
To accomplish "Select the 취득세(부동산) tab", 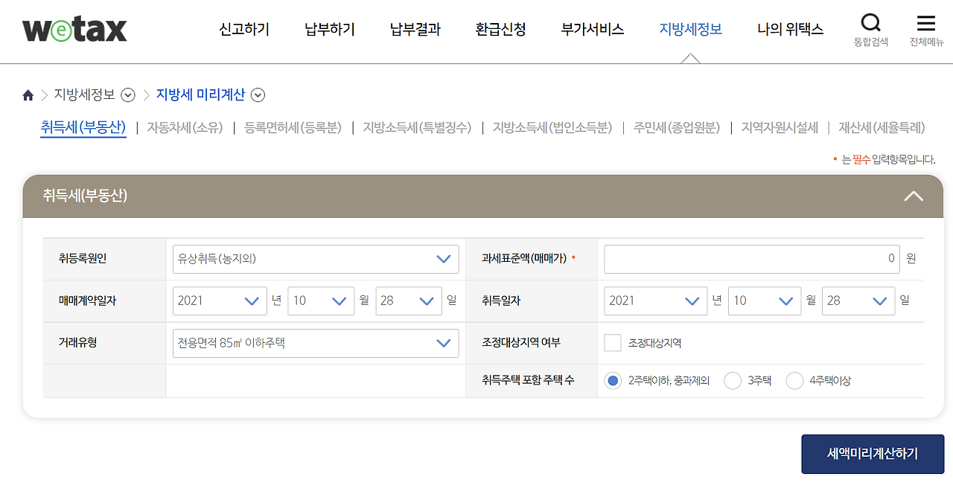I will tap(83, 127).
